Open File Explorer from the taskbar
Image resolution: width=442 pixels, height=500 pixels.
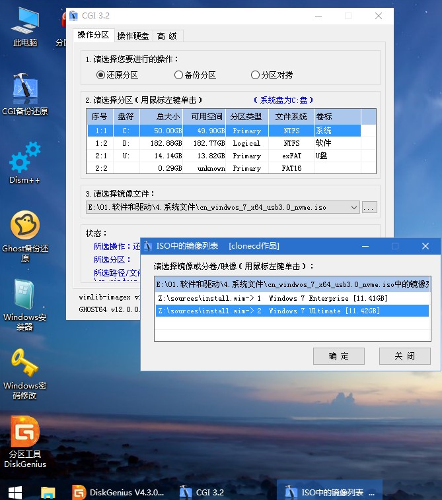point(48,492)
